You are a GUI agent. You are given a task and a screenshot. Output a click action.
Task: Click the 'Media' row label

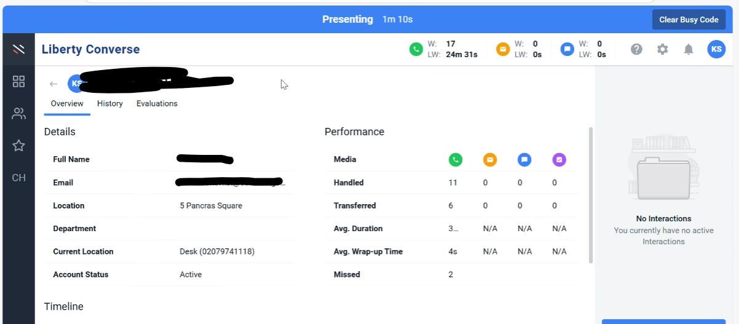(345, 160)
